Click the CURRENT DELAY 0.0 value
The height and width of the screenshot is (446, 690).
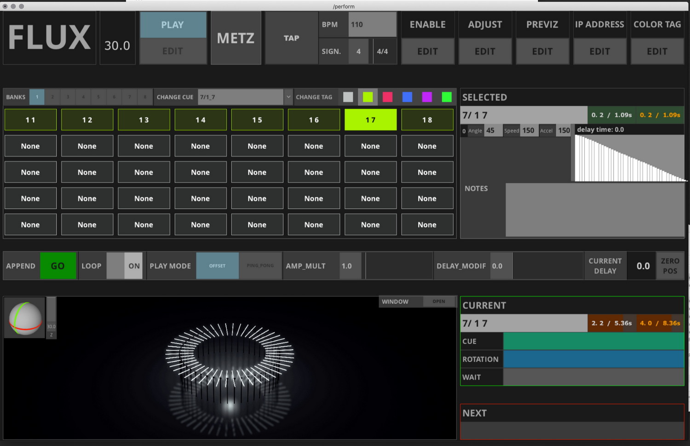643,266
